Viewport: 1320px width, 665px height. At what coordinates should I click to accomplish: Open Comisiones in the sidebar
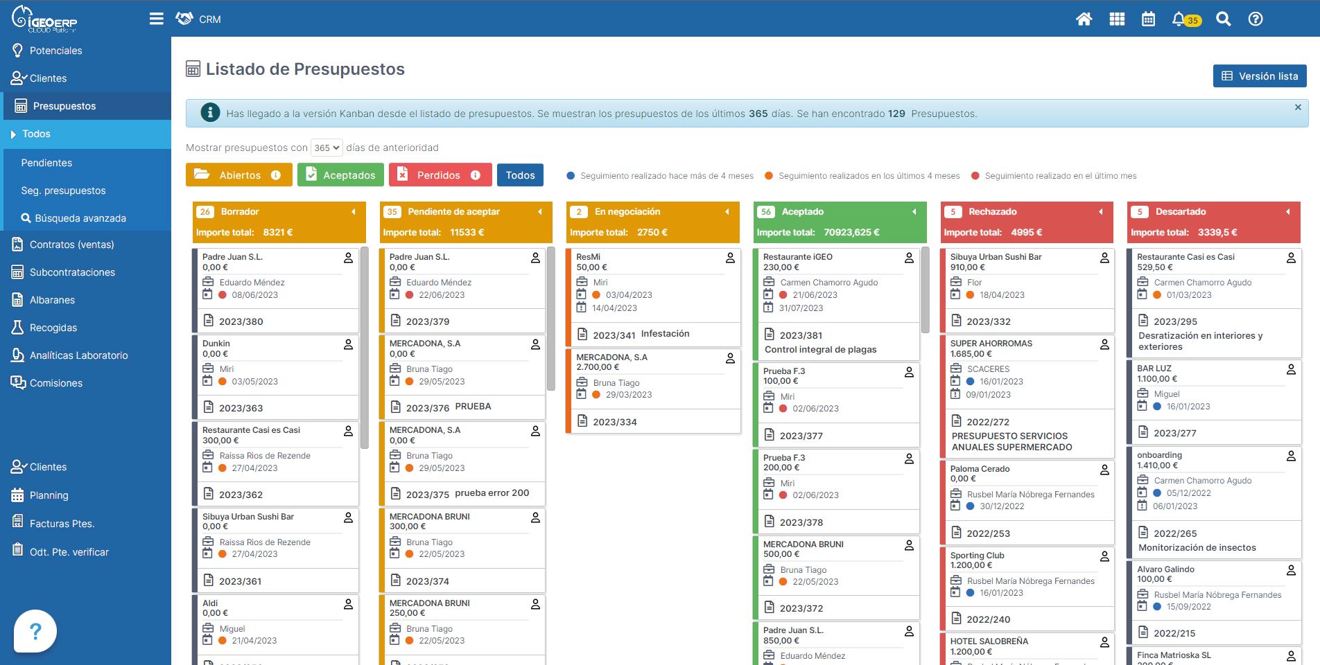coord(86,383)
